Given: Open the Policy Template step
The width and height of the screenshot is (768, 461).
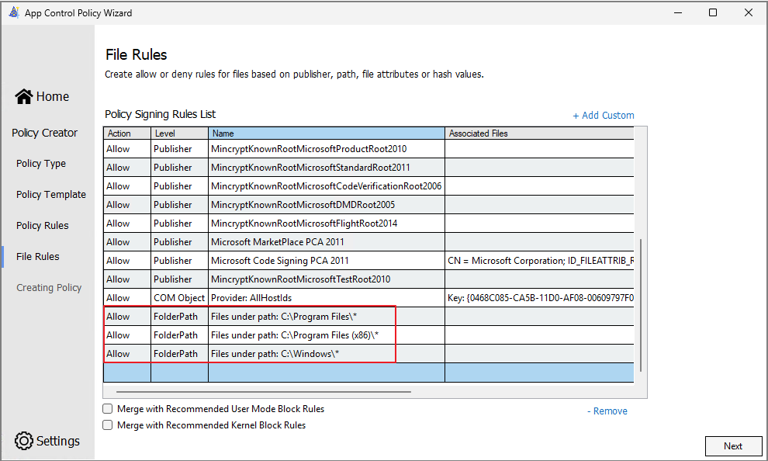Looking at the screenshot, I should coord(51,195).
